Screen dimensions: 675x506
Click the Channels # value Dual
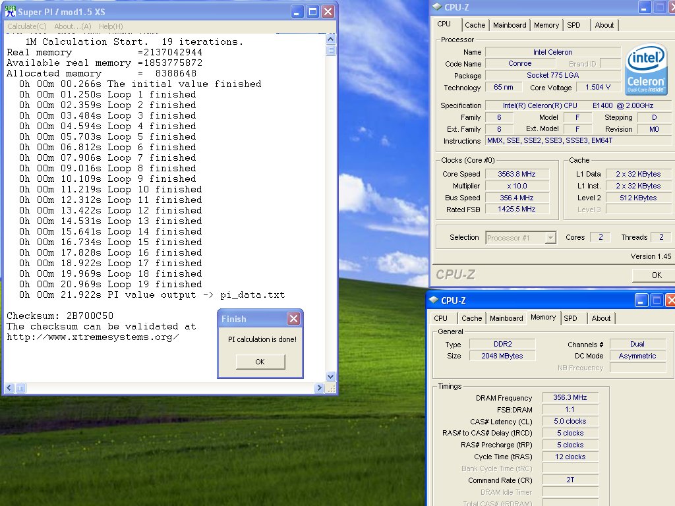(637, 344)
